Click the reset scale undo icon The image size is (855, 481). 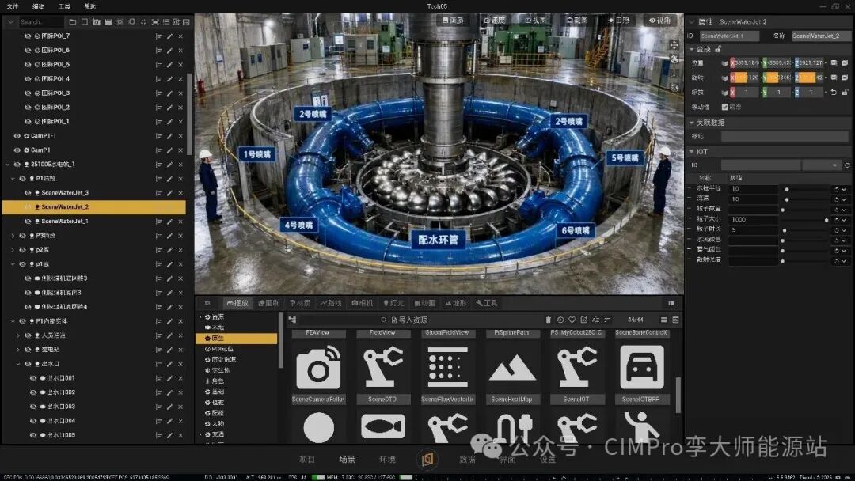pyautogui.click(x=833, y=93)
